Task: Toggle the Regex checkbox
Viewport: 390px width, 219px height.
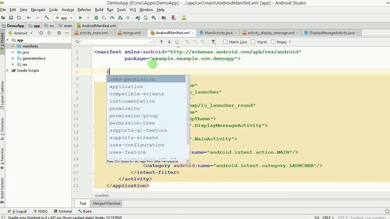Action: [273, 42]
